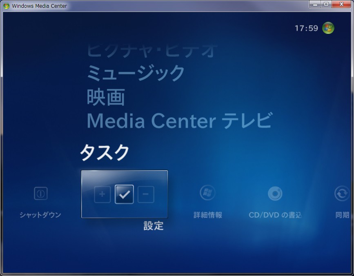
Task: Select the faded ピクチャ・ビデオ menu item
Action: [152, 51]
